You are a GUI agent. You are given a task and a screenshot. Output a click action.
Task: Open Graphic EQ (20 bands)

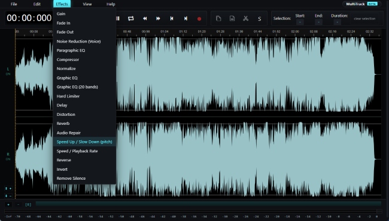(x=84, y=87)
